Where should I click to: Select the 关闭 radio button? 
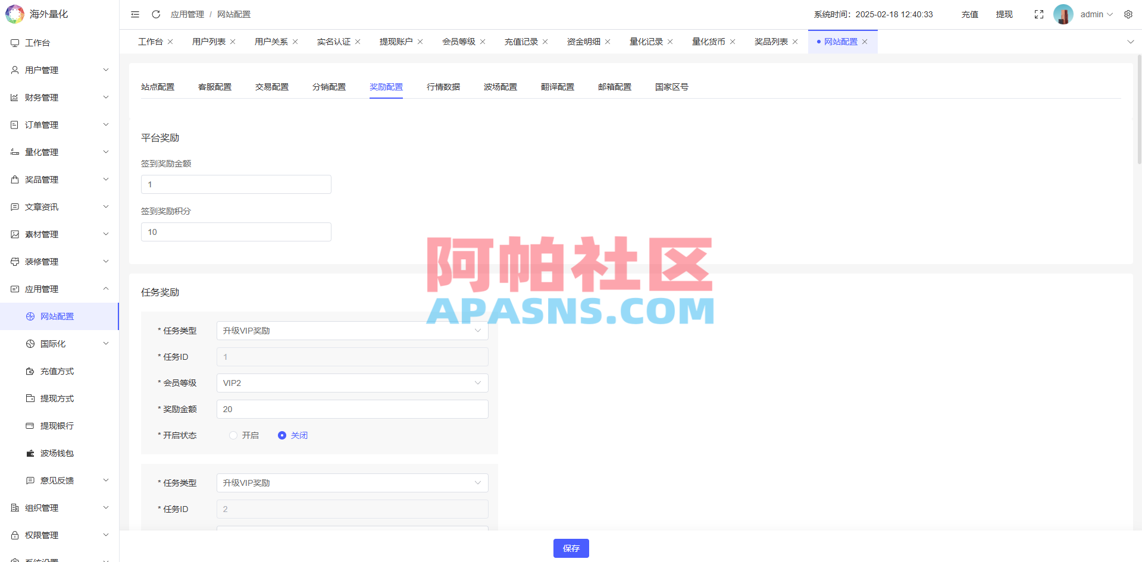[x=281, y=435]
